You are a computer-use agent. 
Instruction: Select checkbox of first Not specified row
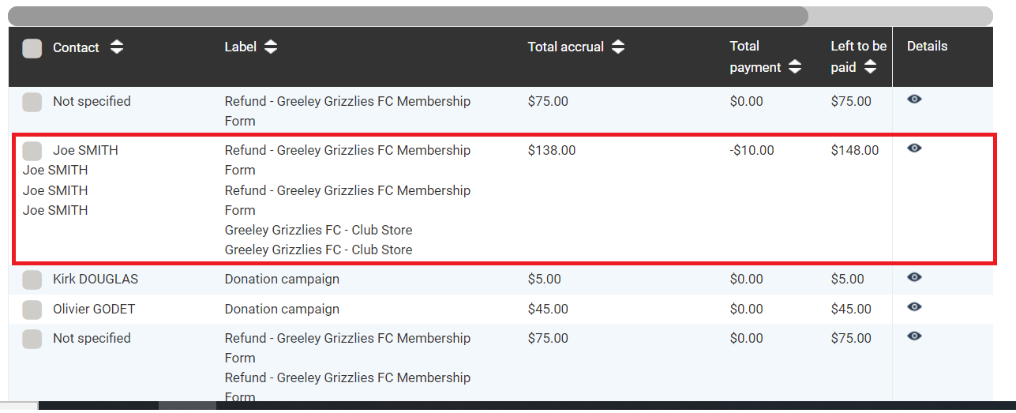click(x=32, y=102)
